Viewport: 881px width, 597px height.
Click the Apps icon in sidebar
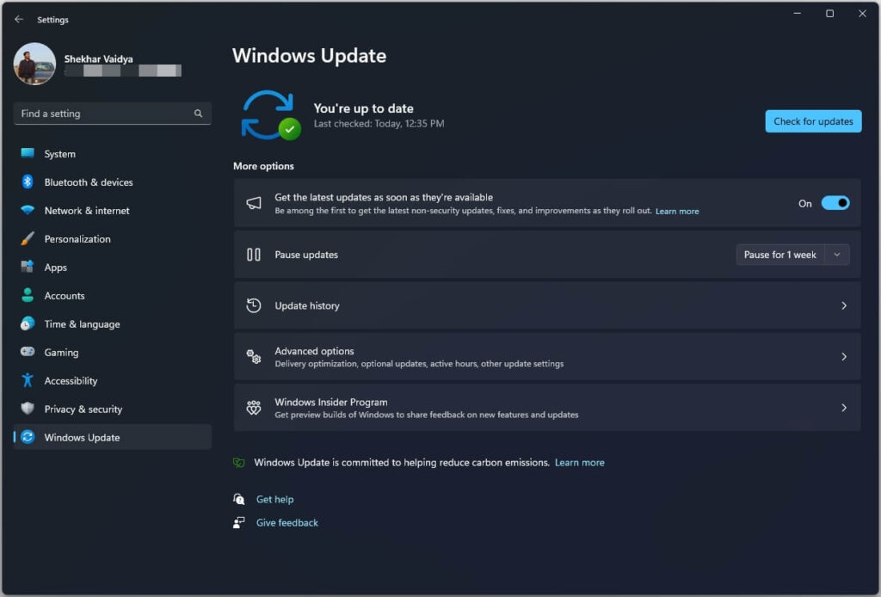pos(28,266)
